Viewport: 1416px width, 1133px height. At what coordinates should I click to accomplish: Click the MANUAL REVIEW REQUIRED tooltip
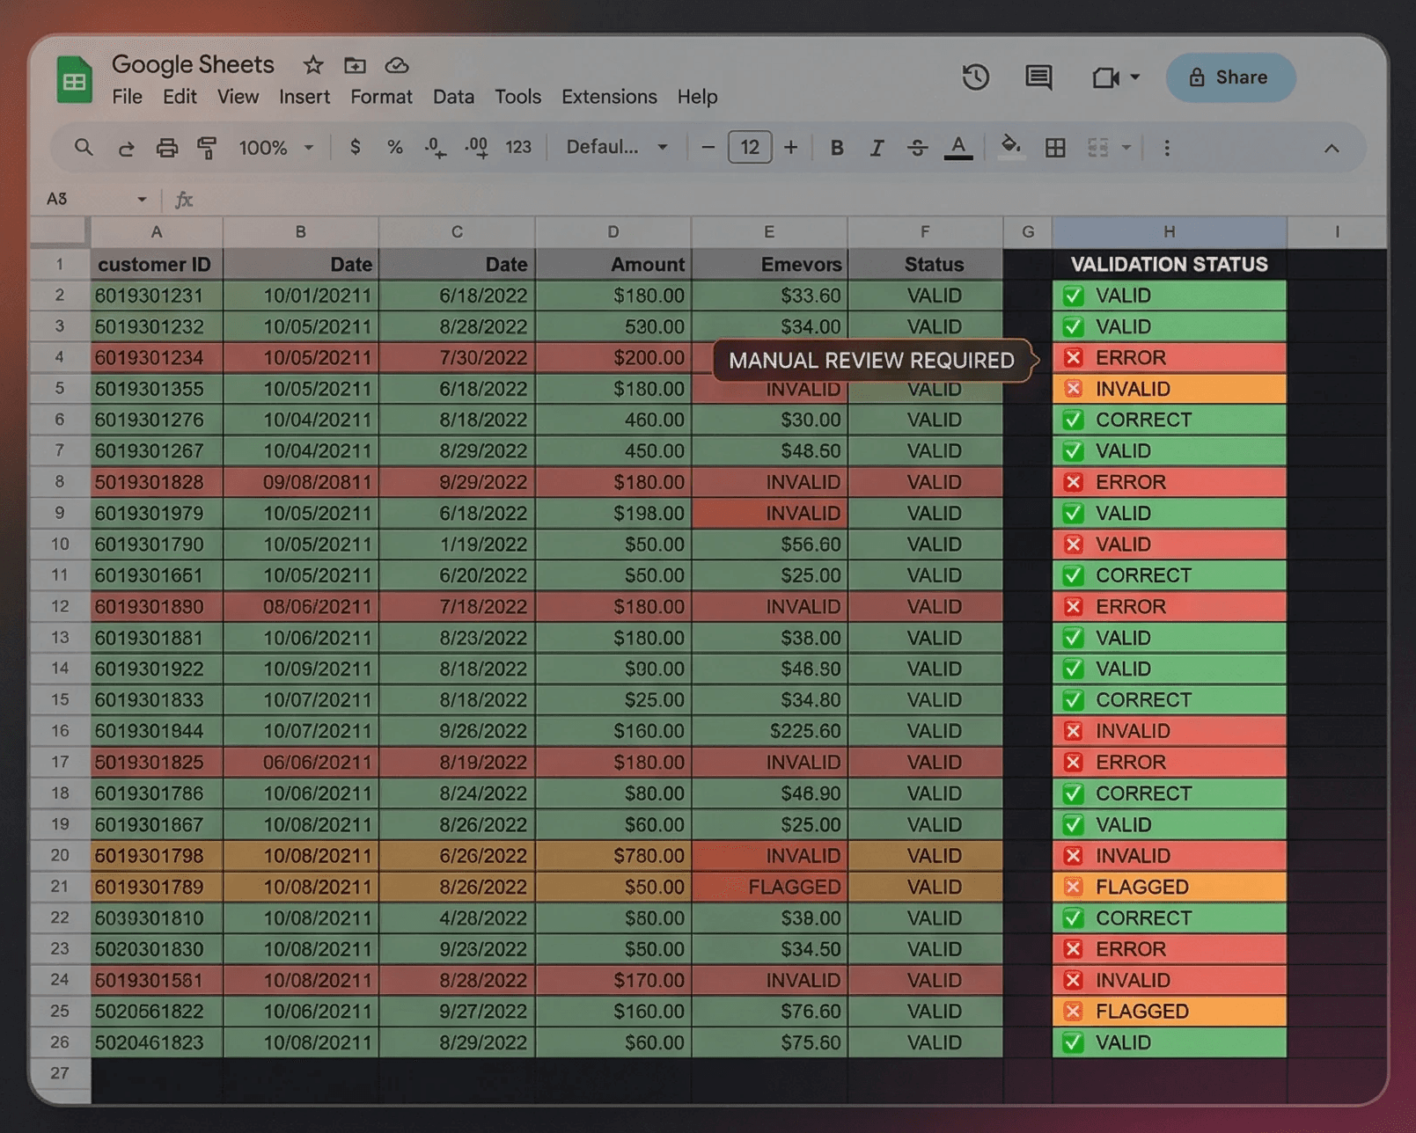871,361
